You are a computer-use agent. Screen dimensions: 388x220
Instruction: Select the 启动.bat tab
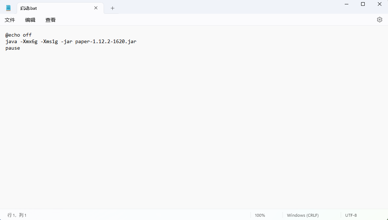tap(60, 8)
